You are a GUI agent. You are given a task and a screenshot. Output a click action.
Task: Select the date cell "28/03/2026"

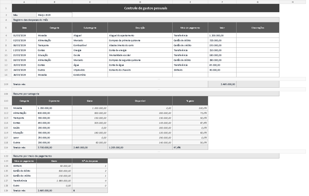pos(24,75)
